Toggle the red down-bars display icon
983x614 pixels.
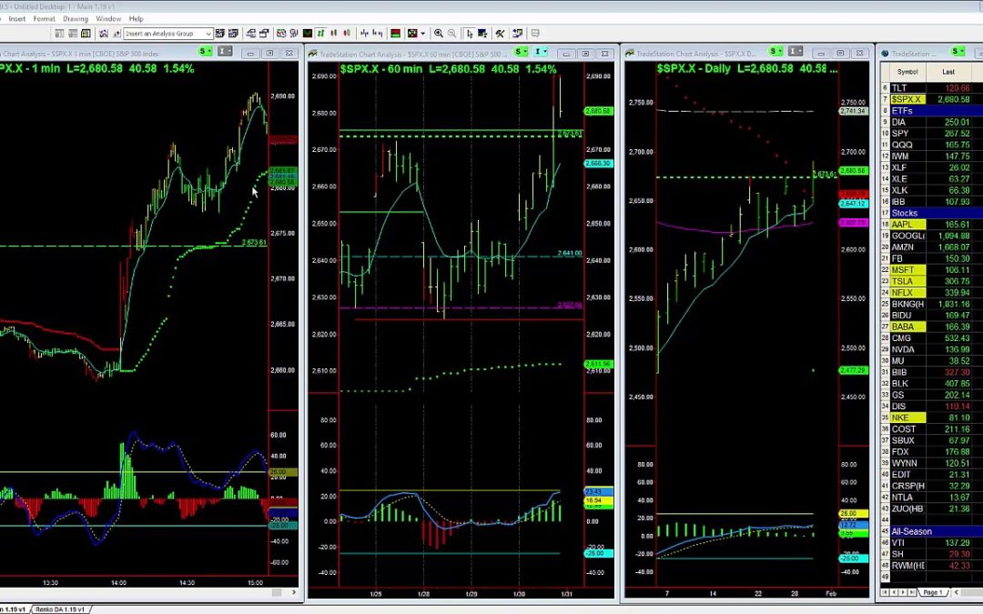click(332, 34)
